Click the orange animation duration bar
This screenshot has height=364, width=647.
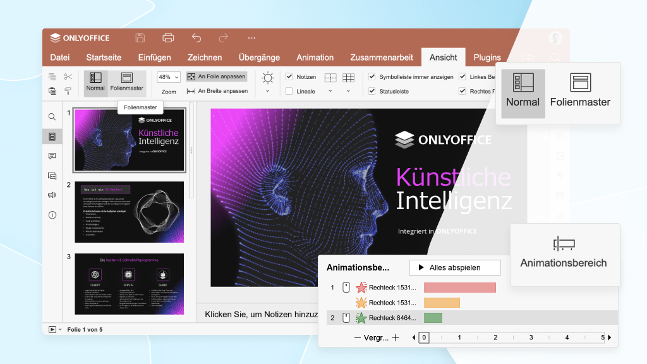(x=442, y=303)
